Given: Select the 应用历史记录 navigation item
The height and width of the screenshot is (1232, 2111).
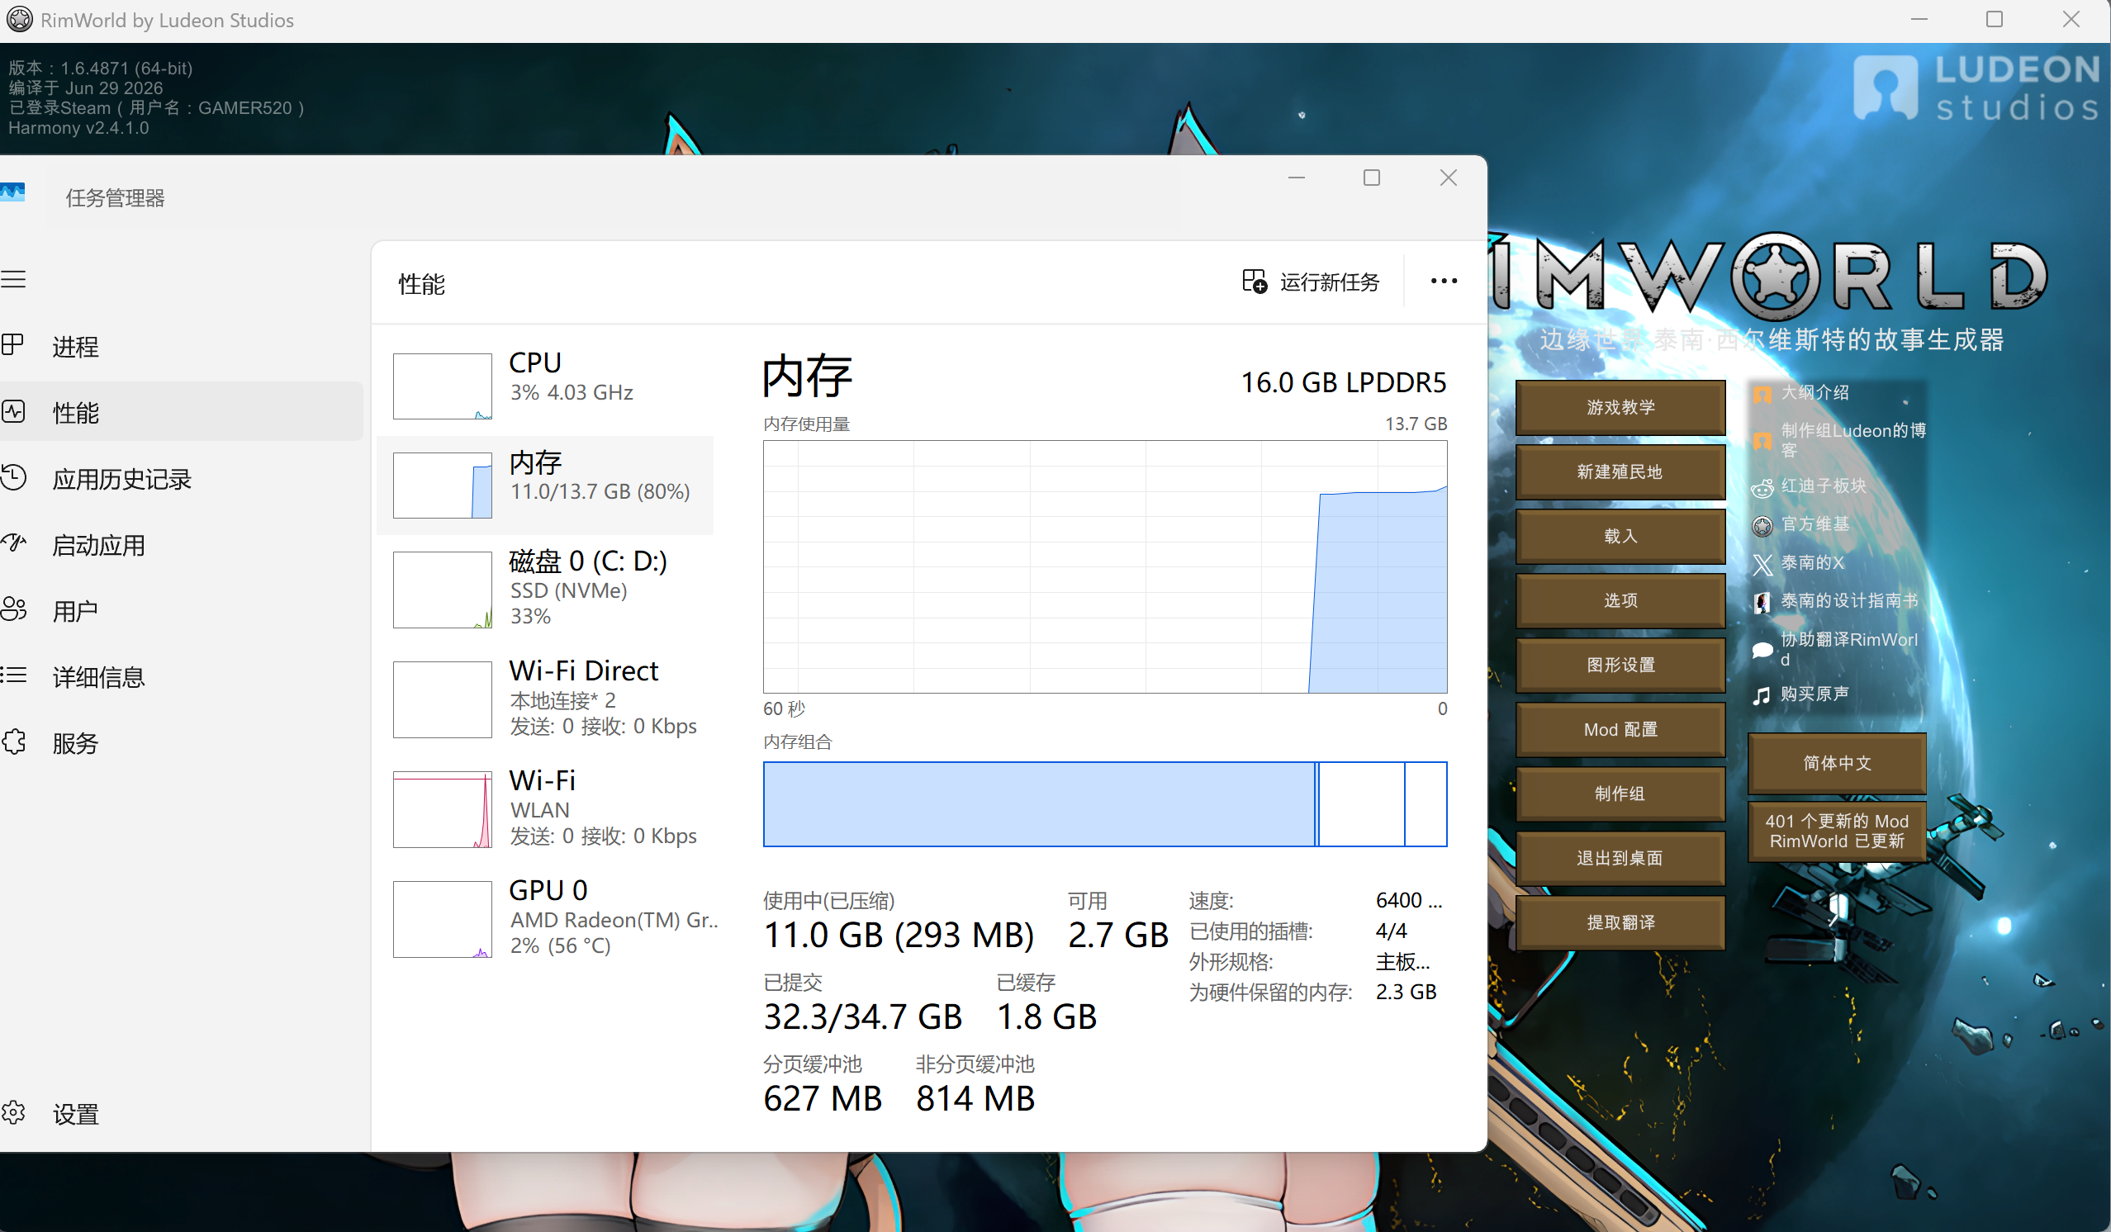Looking at the screenshot, I should click(181, 478).
